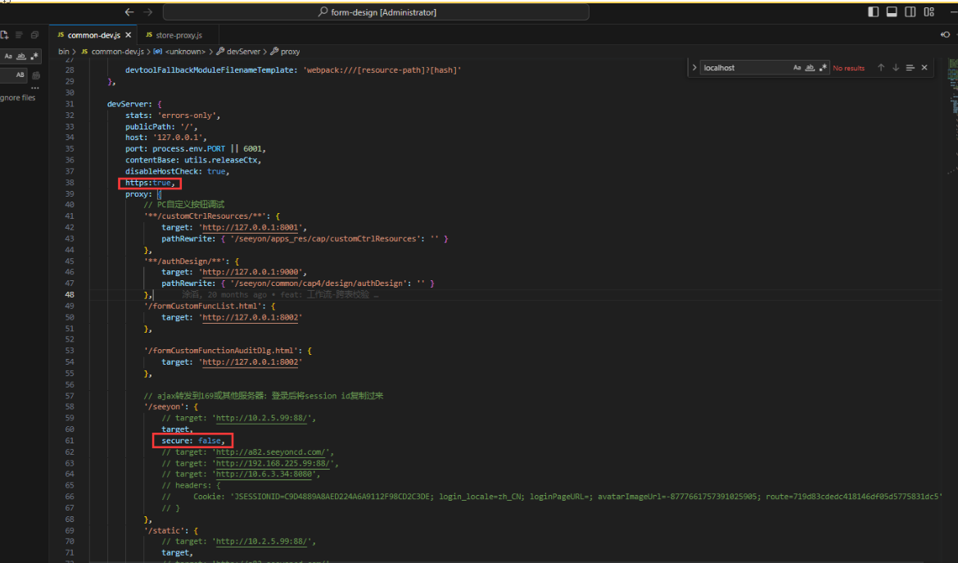Open the devServer breadcrumb dropdown
The height and width of the screenshot is (563, 958).
pos(243,52)
